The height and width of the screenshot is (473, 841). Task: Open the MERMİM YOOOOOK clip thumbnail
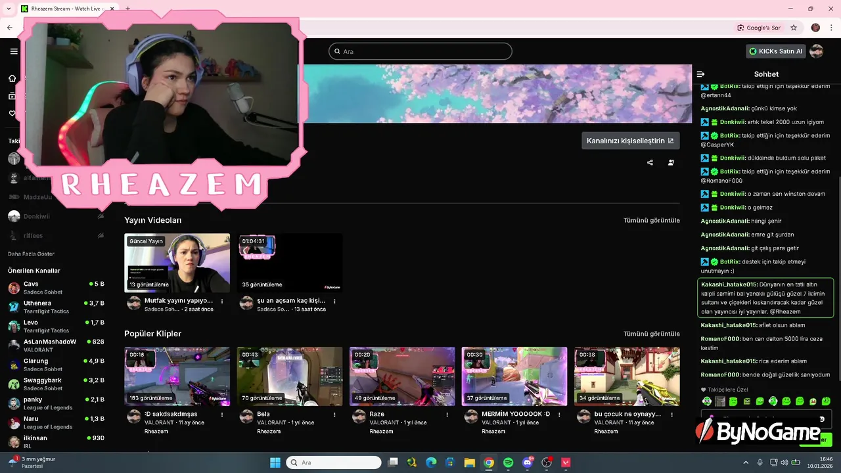pos(514,376)
